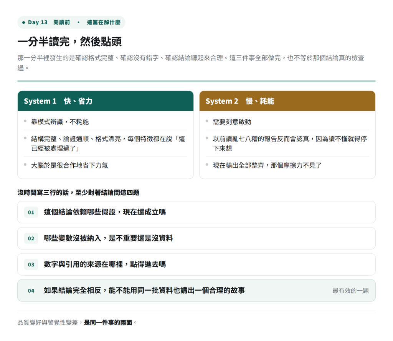Click question 04 about the opposite conclusion
This screenshot has width=393, height=341.
tap(196, 291)
